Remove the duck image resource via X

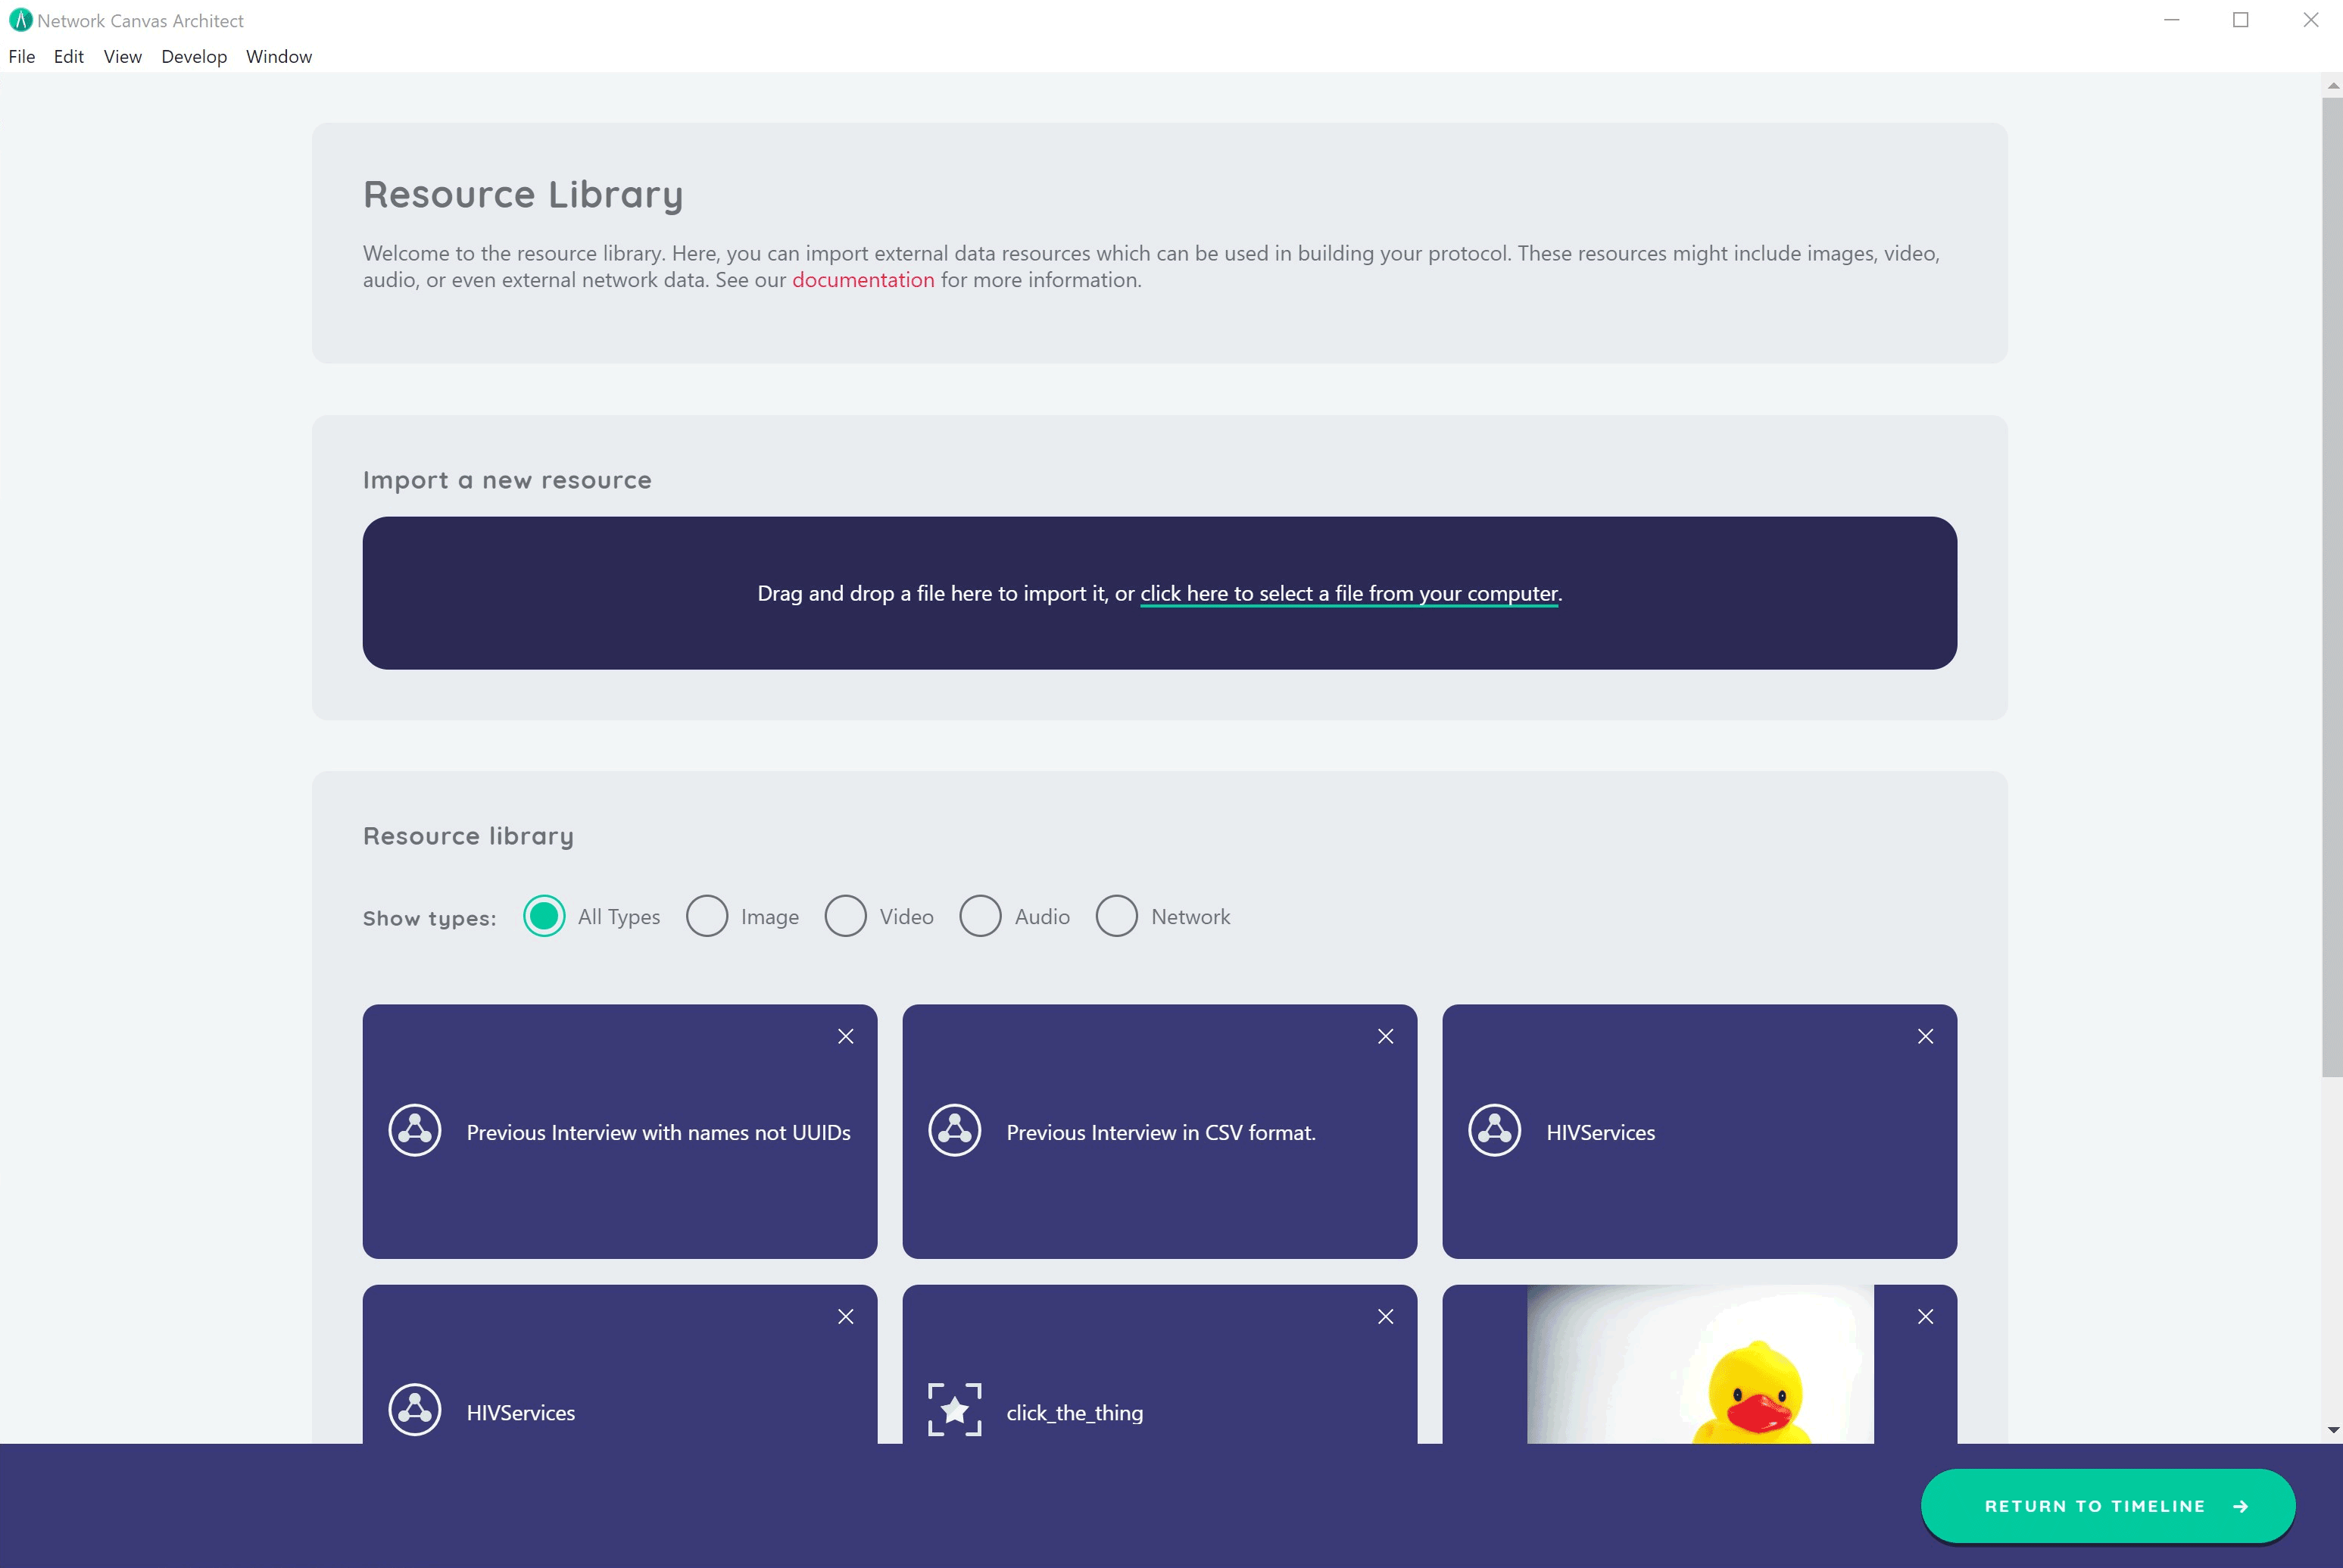pos(1925,1316)
